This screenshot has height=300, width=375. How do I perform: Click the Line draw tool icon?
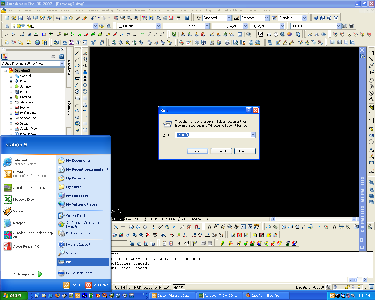pos(77,53)
